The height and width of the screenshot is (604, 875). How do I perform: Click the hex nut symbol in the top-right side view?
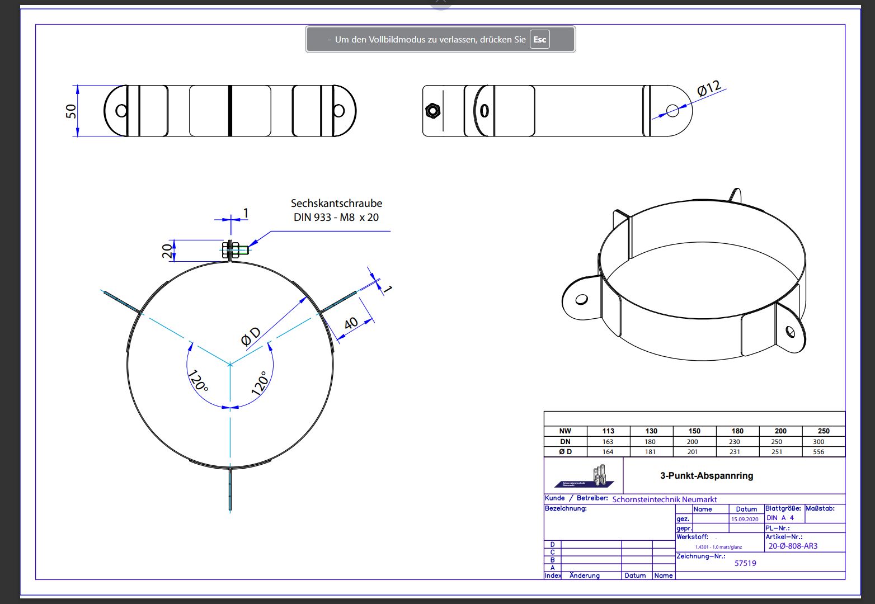(x=432, y=110)
